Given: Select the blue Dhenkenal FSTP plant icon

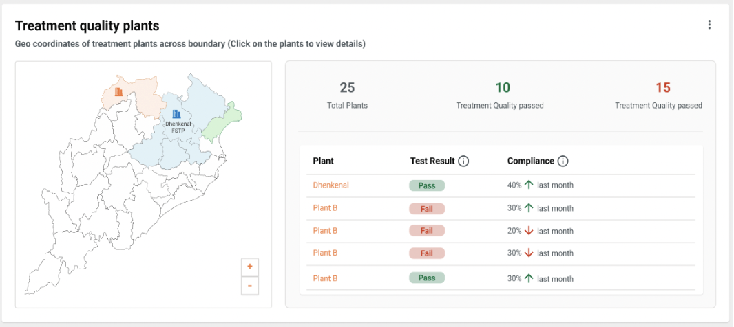Looking at the screenshot, I should coord(177,114).
